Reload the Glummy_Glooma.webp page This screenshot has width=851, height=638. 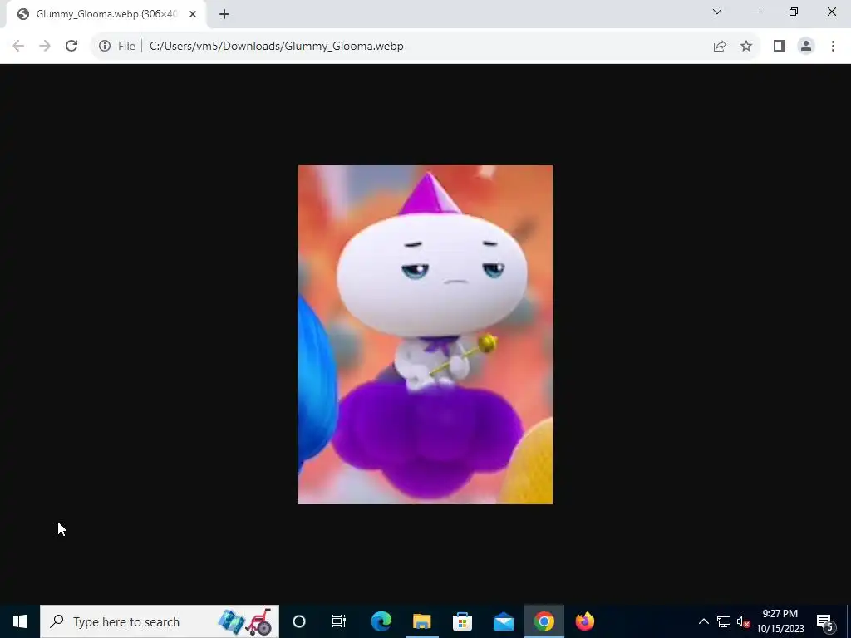[71, 47]
